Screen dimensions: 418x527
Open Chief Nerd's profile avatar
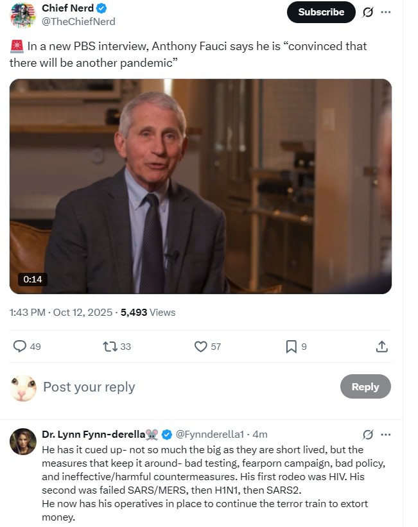pyautogui.click(x=23, y=15)
